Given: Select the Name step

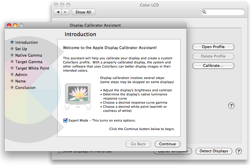Looking at the screenshot, I should click(x=18, y=81).
